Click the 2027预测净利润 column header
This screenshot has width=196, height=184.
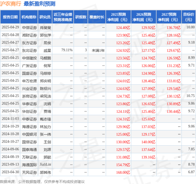click(169, 17)
